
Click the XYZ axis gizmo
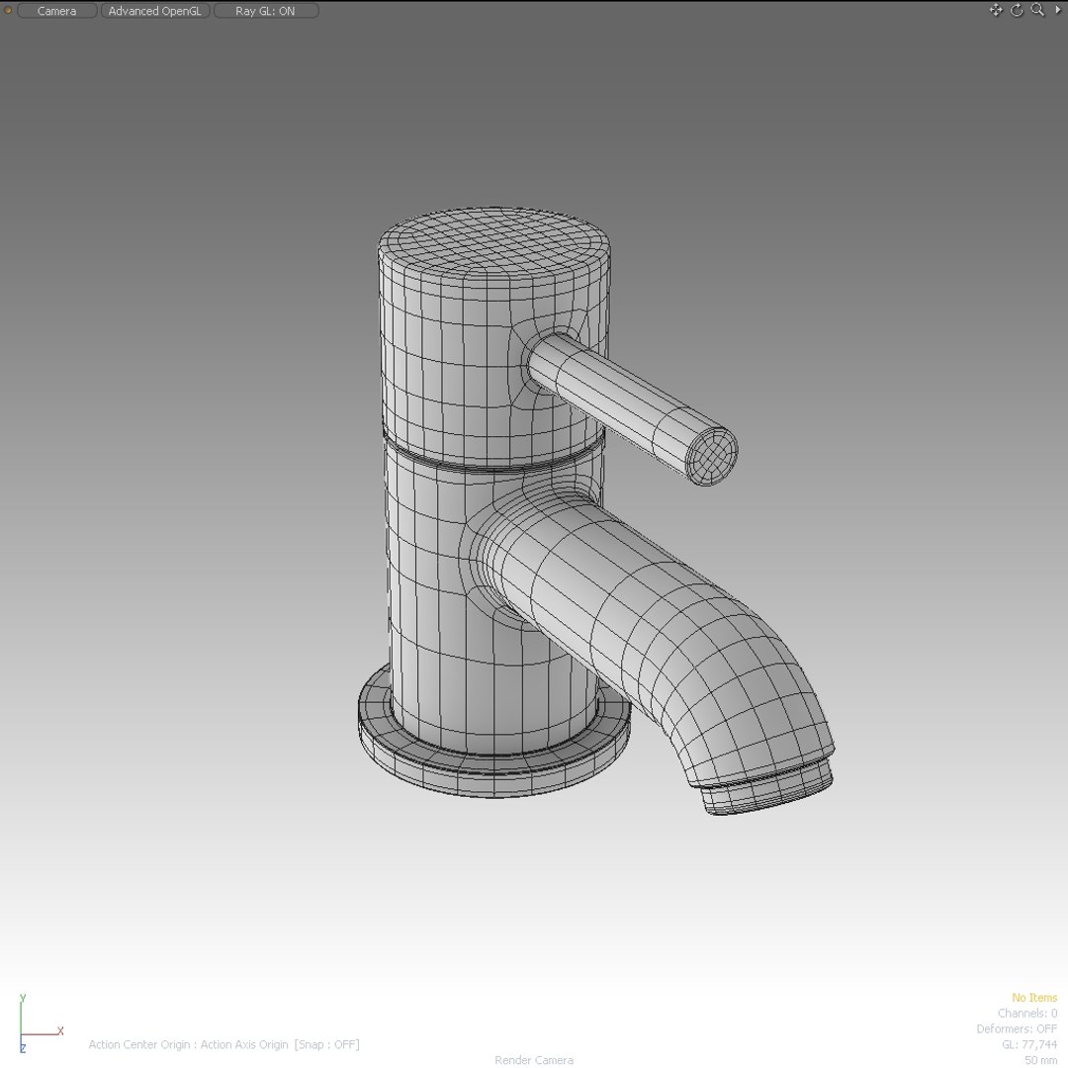pos(41,1023)
